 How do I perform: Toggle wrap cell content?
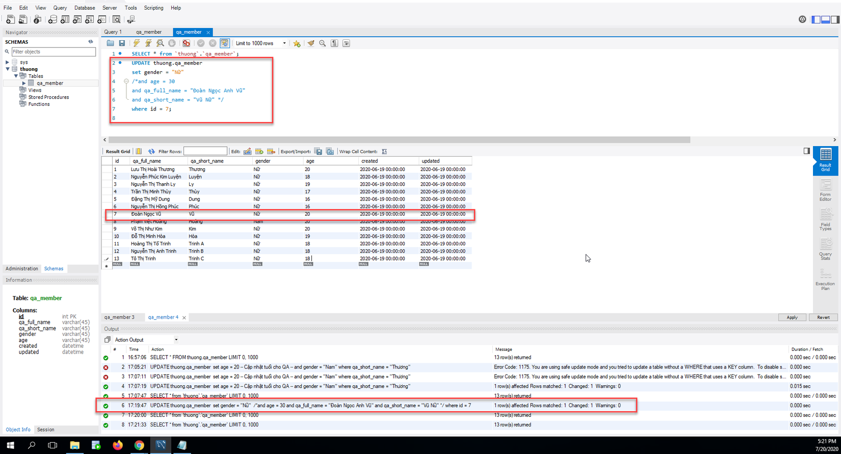point(384,151)
